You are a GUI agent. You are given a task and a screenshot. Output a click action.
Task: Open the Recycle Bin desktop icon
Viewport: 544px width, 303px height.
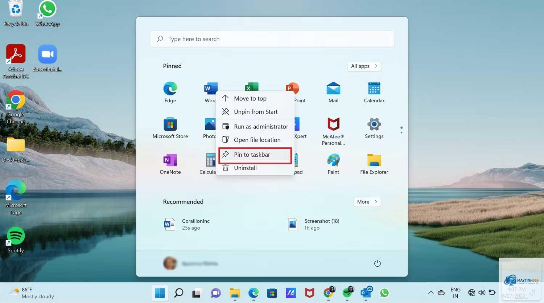[16, 14]
